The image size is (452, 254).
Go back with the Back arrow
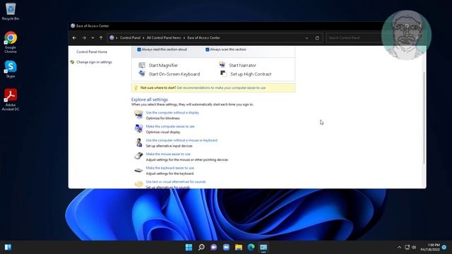coord(74,37)
